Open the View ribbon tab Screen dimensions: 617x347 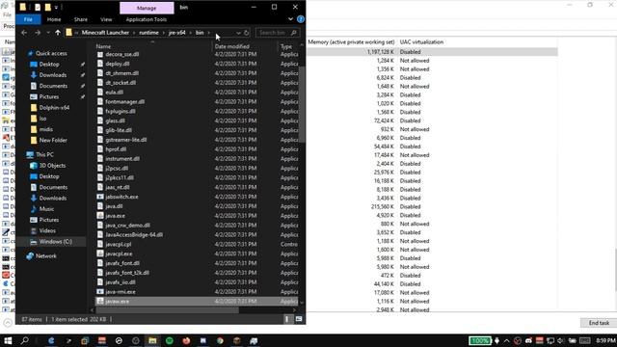(106, 19)
